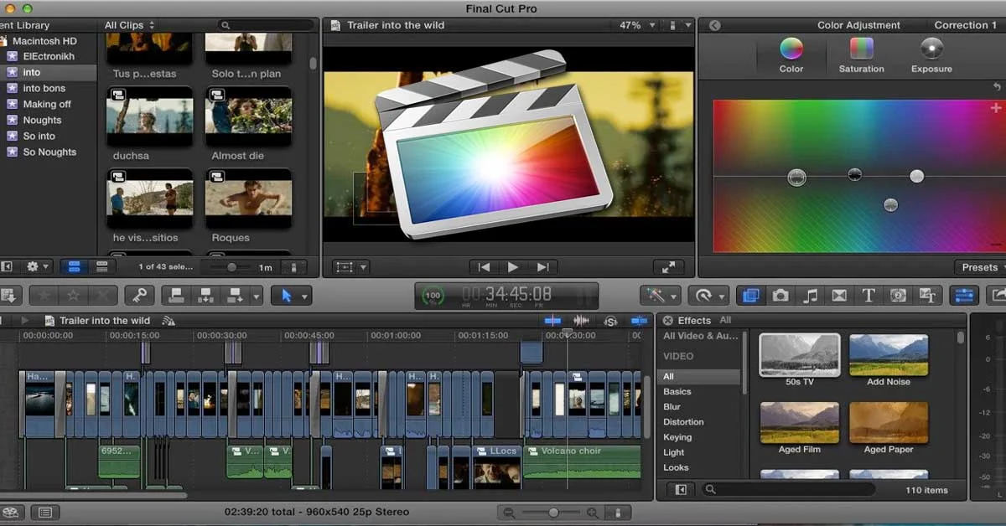This screenshot has width=1006, height=526.
Task: Select the So Noughts event
Action: click(x=49, y=152)
